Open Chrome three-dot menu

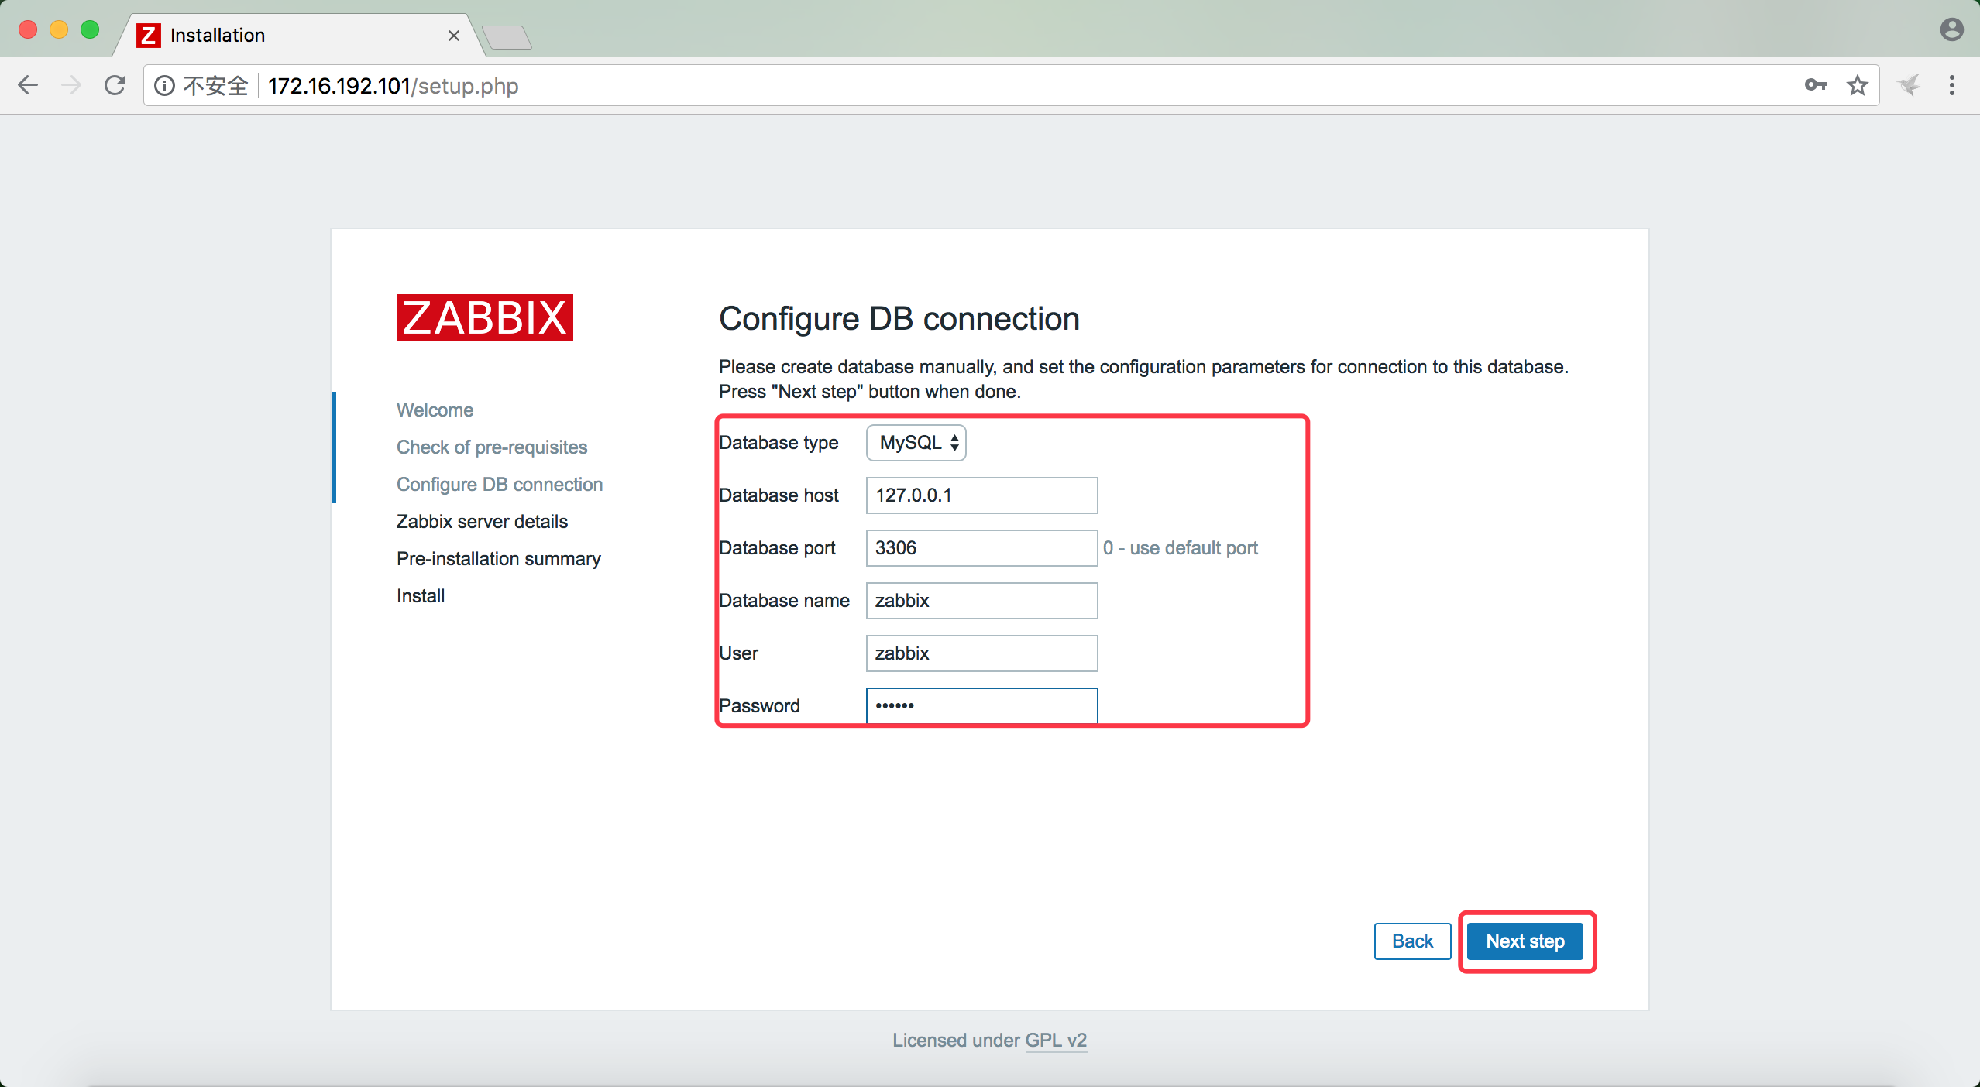pos(1952,85)
